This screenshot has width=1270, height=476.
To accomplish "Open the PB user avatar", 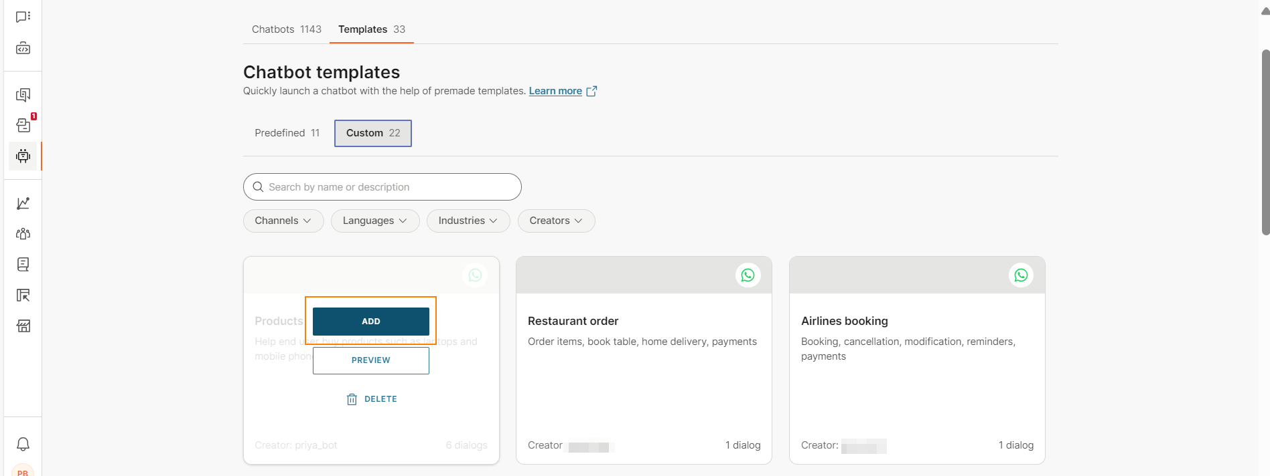I will click(x=23, y=470).
